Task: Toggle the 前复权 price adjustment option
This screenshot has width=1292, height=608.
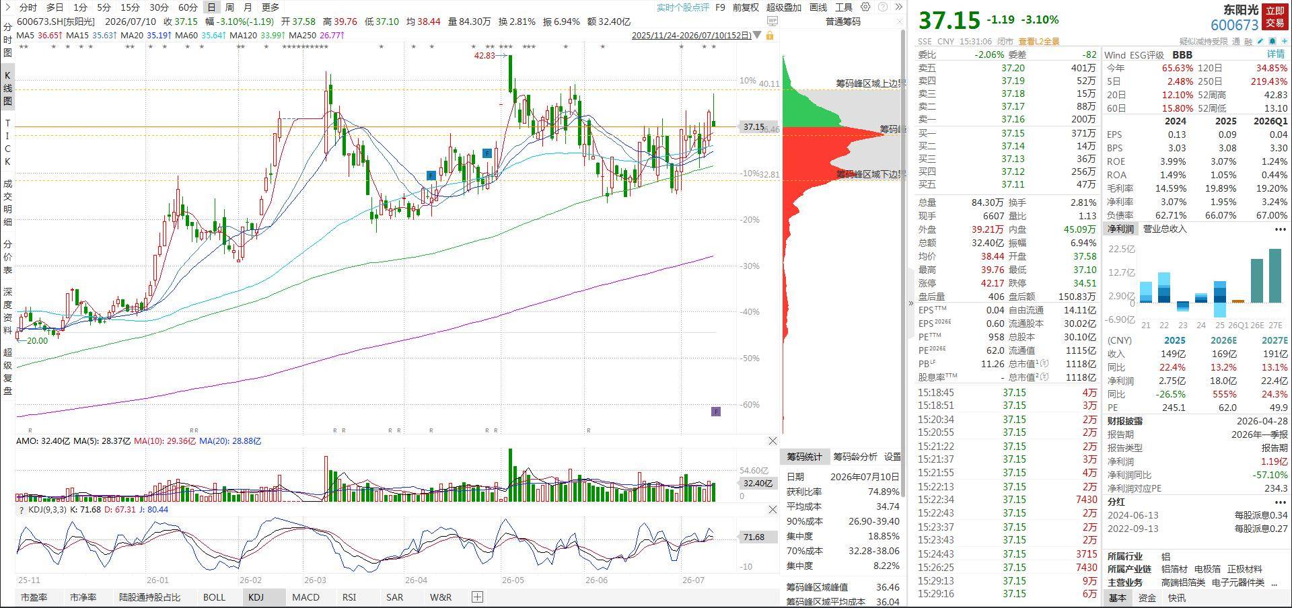Action: (x=746, y=7)
